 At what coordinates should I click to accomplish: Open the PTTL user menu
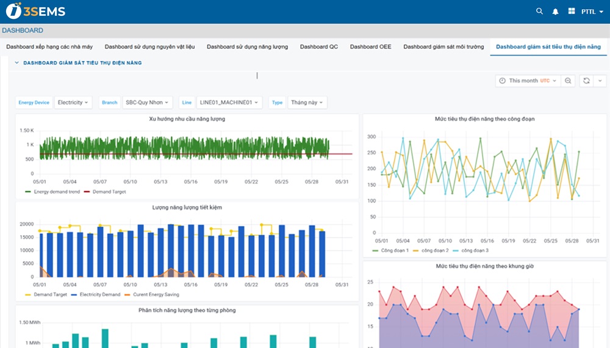(592, 12)
